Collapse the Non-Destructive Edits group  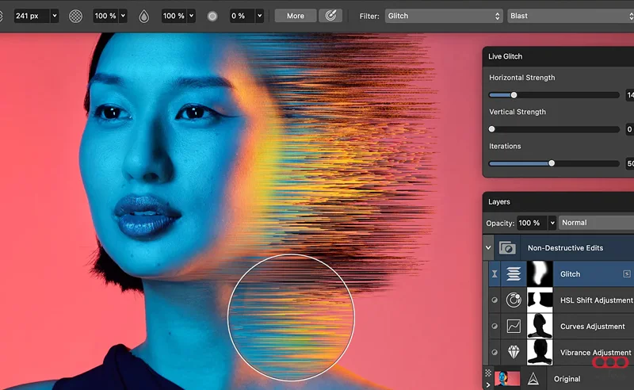488,248
